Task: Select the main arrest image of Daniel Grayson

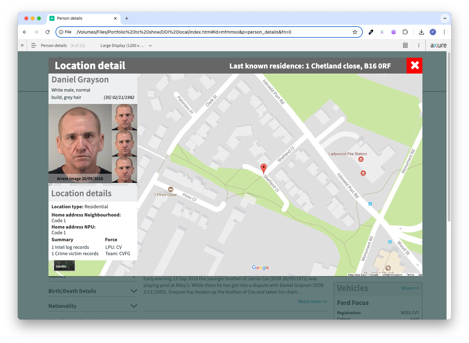Action: [x=80, y=143]
